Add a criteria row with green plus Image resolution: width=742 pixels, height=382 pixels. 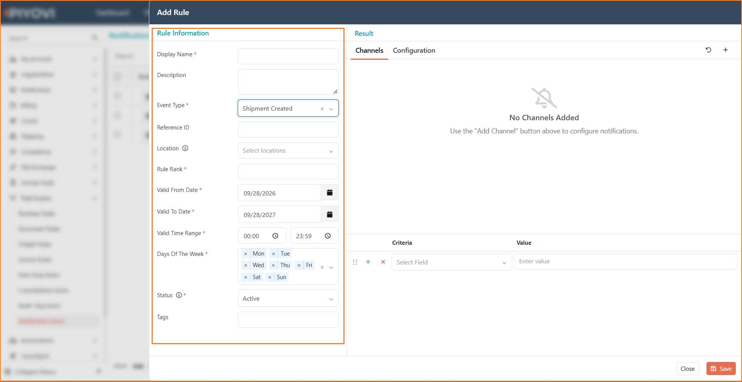tap(368, 262)
